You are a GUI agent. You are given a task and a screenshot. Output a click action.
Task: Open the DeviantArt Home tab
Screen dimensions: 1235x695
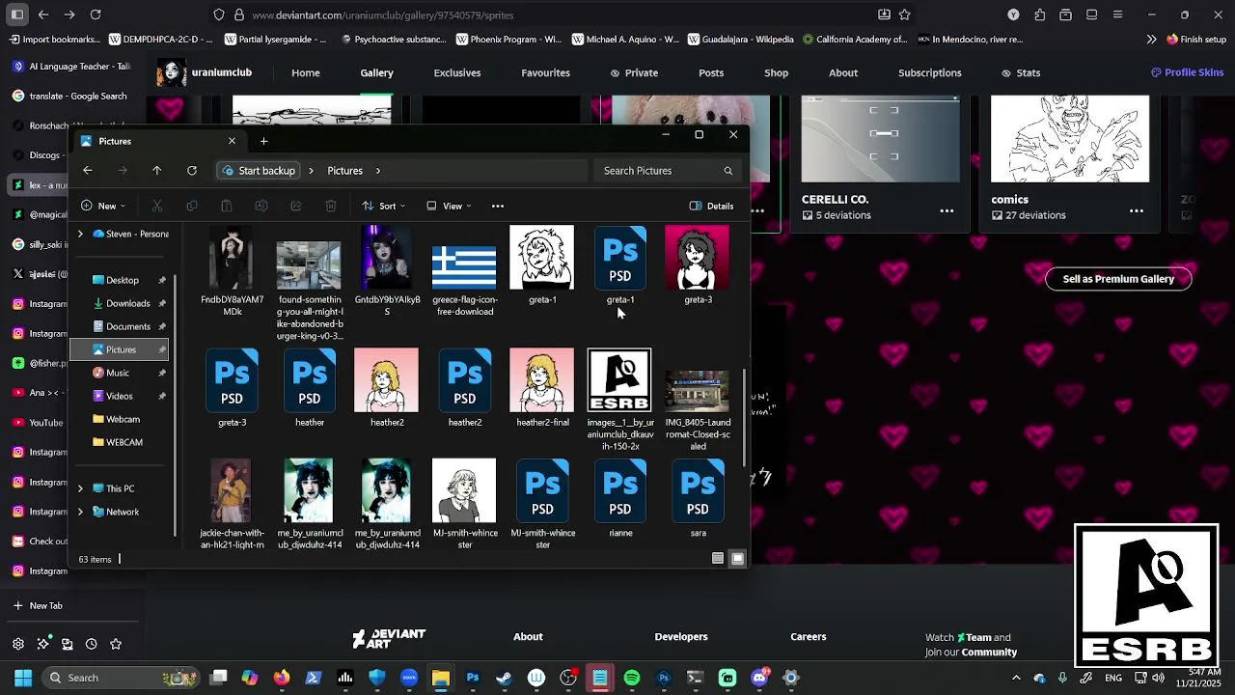pyautogui.click(x=306, y=72)
